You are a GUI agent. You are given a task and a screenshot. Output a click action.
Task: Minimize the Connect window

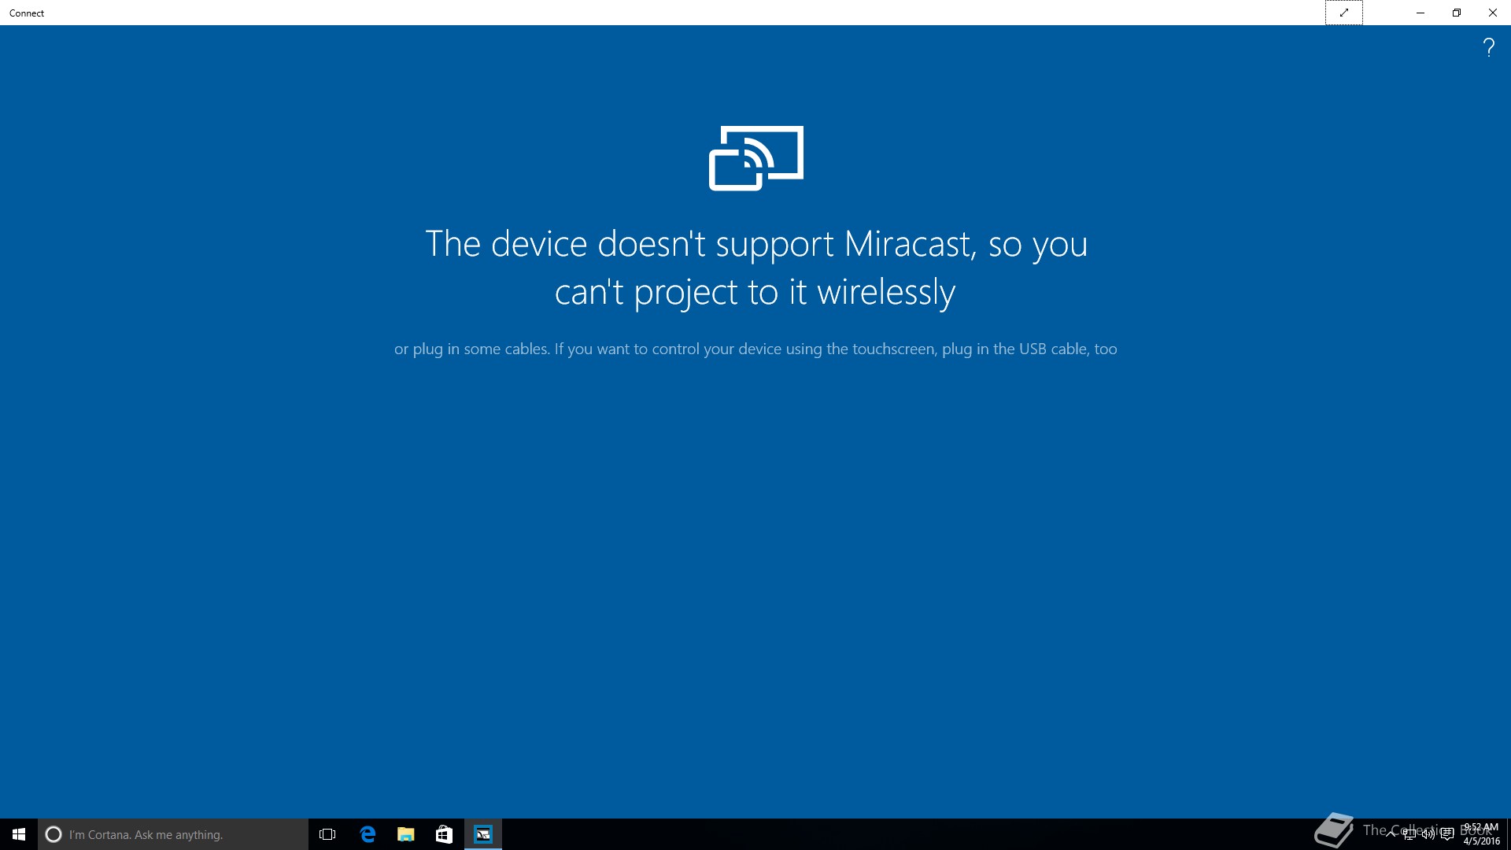point(1420,13)
